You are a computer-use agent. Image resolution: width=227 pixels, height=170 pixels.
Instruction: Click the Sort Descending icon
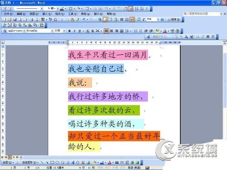pos(142,9)
